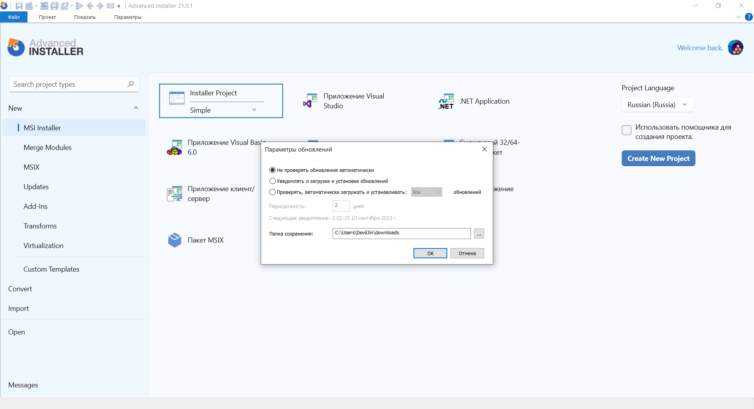Click the Папка сохранения path field

[401, 233]
